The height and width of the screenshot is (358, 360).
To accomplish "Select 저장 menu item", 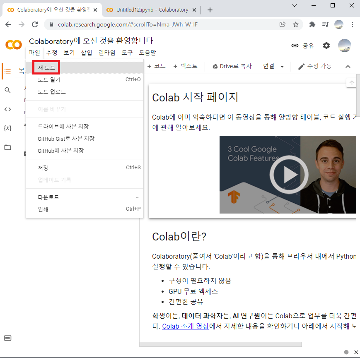I will [85, 168].
